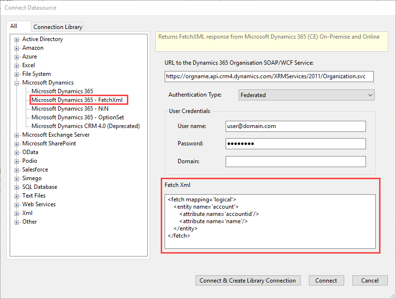Viewport: 396px width, 299px height.
Task: Expand the SQL Database node
Action: 16,187
